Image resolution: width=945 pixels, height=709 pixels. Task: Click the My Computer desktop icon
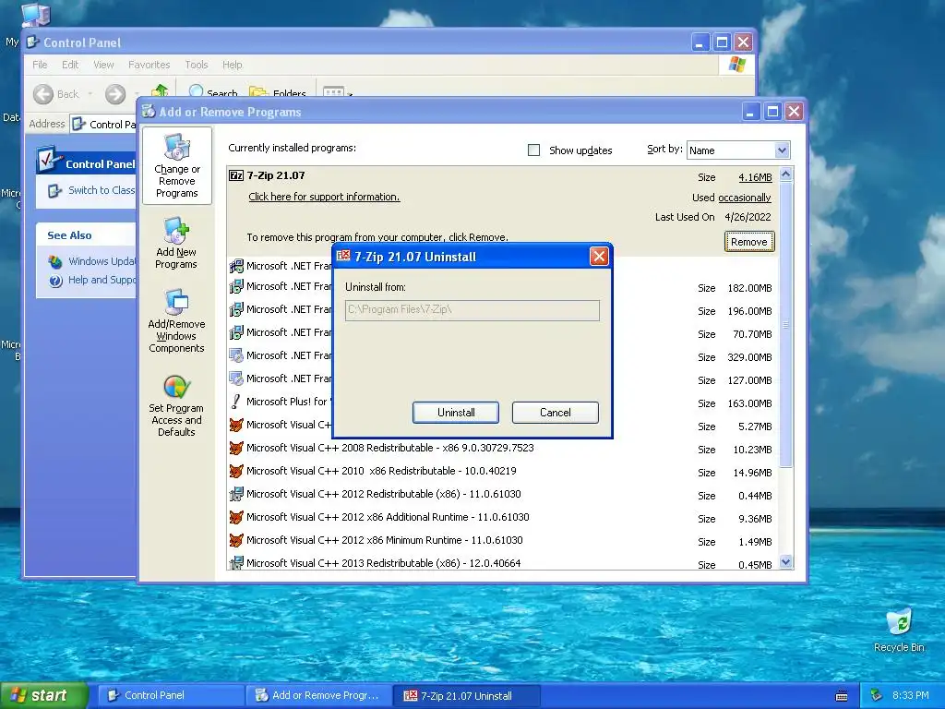pyautogui.click(x=36, y=15)
